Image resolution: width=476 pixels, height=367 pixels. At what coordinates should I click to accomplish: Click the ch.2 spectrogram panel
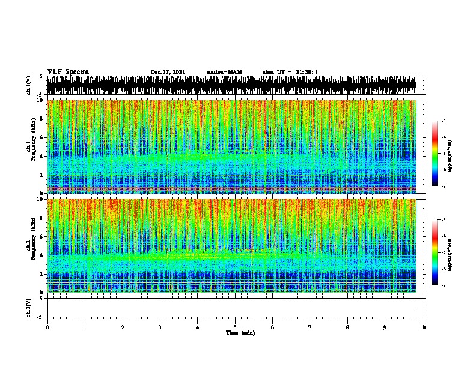tap(232, 246)
